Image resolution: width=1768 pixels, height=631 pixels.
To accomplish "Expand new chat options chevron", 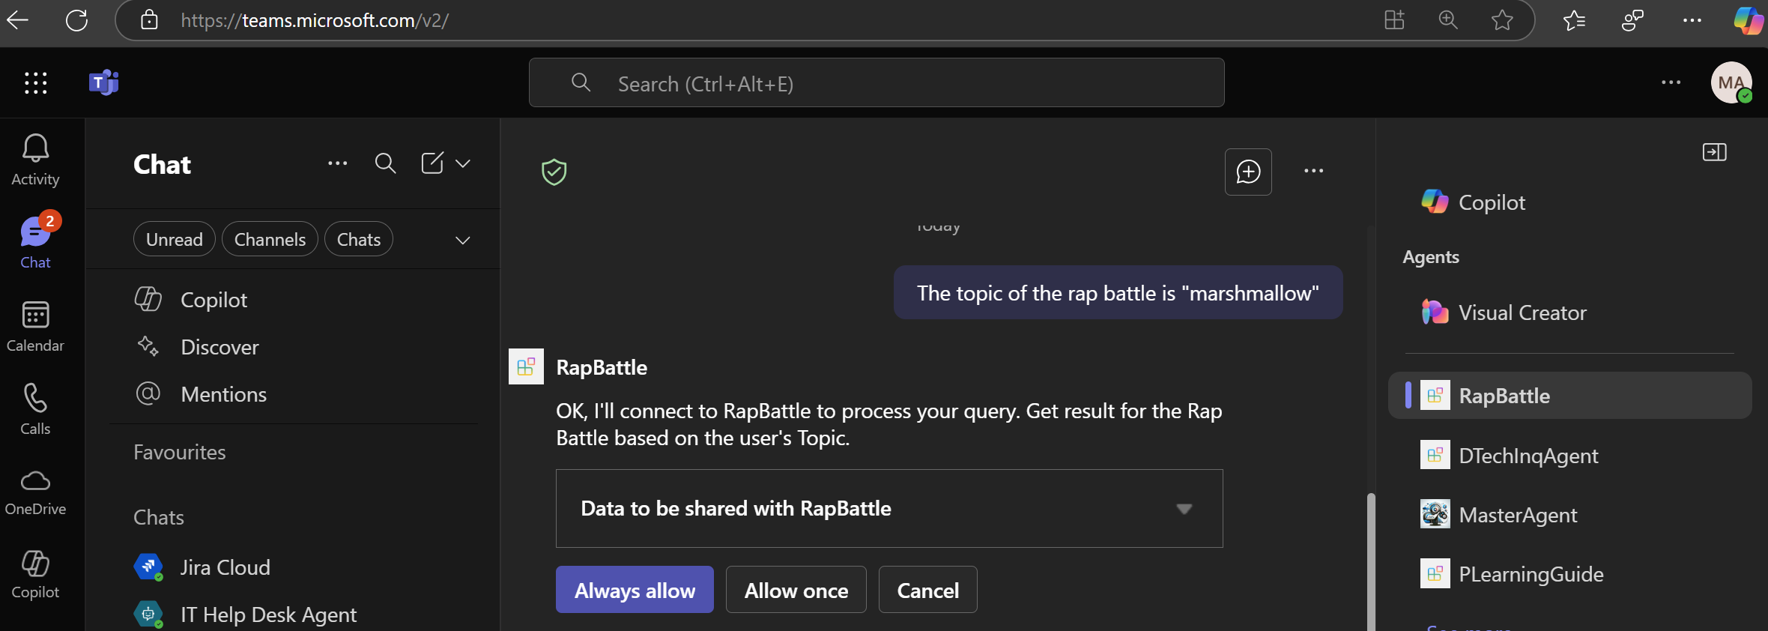I will pyautogui.click(x=463, y=163).
